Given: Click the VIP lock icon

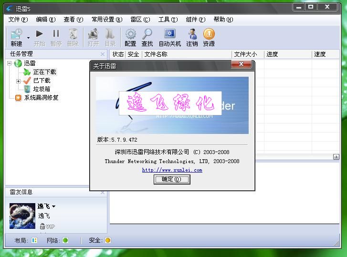Looking at the screenshot, I should pos(42,226).
